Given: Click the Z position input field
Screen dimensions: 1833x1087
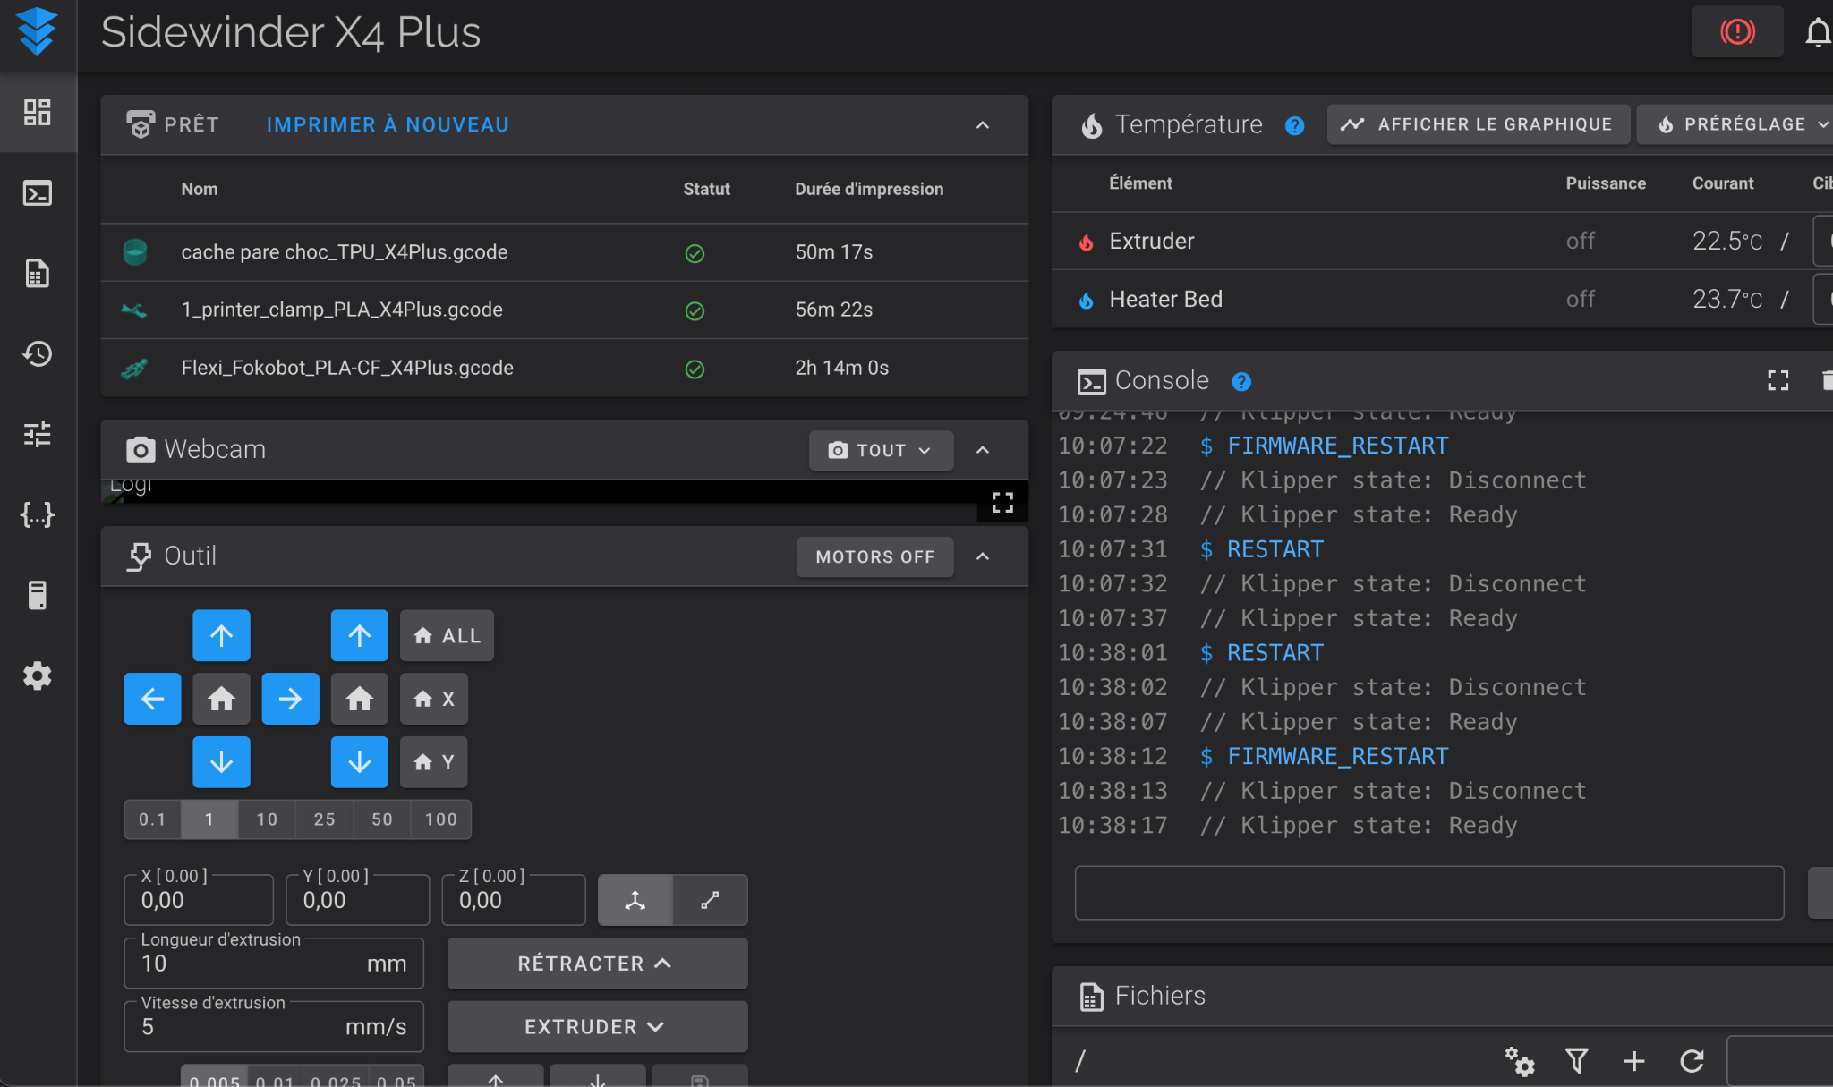Looking at the screenshot, I should [514, 900].
